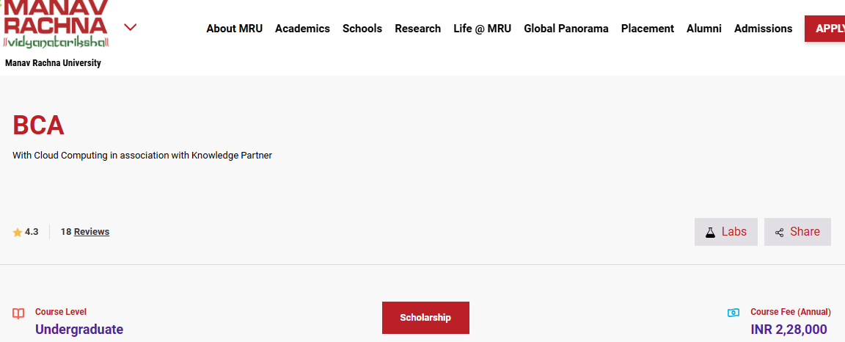Screen dimensions: 845x342
Task: Click the Manav Rachna logo
Action: pos(56,24)
